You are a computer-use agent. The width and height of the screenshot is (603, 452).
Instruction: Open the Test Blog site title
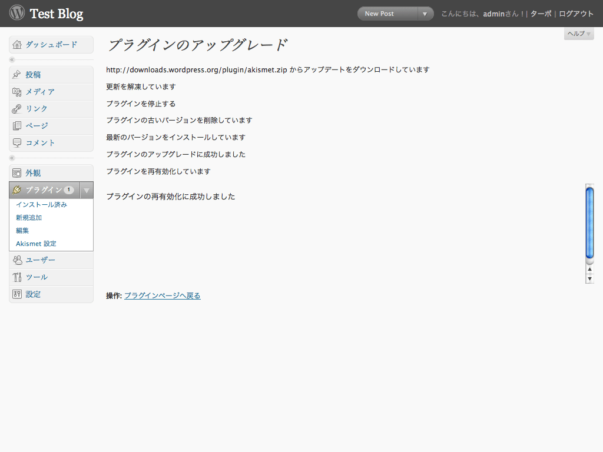pyautogui.click(x=57, y=14)
